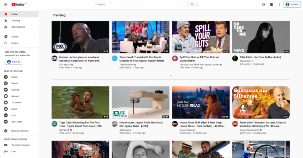Play the House Relax 2019 thumbnail
Image resolution: width=303 pixels, height=158 pixels.
[x=201, y=102]
